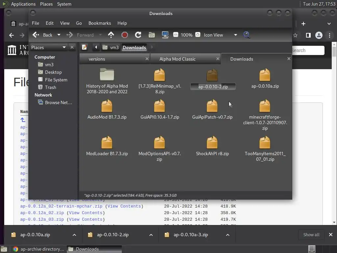Select the ShockAhPI r8.zip archive

click(x=212, y=146)
